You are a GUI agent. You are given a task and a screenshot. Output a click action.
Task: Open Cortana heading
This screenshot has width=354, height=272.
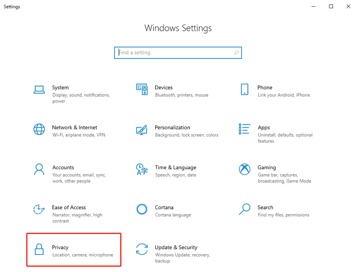(x=164, y=207)
